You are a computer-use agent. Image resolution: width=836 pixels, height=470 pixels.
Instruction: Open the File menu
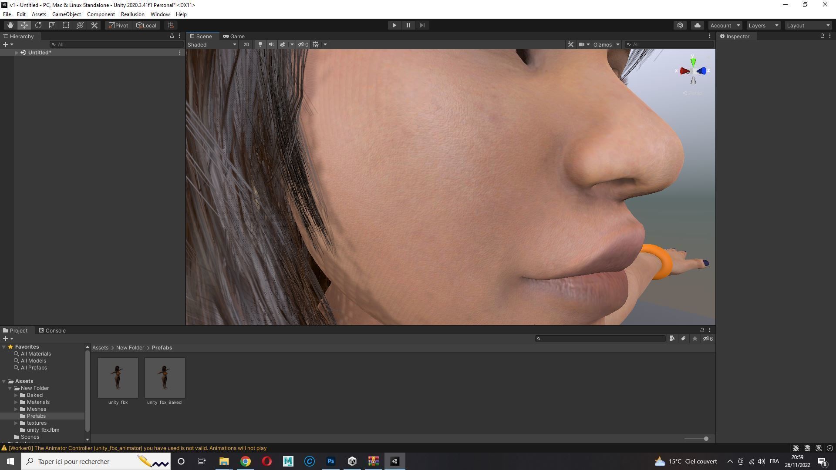7,14
